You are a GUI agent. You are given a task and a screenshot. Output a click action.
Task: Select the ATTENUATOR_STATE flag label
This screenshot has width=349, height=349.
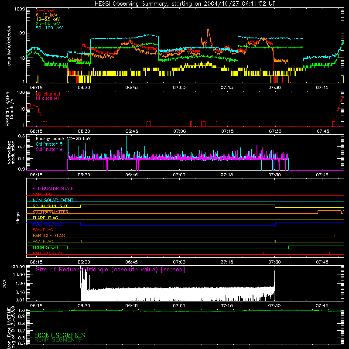53,188
